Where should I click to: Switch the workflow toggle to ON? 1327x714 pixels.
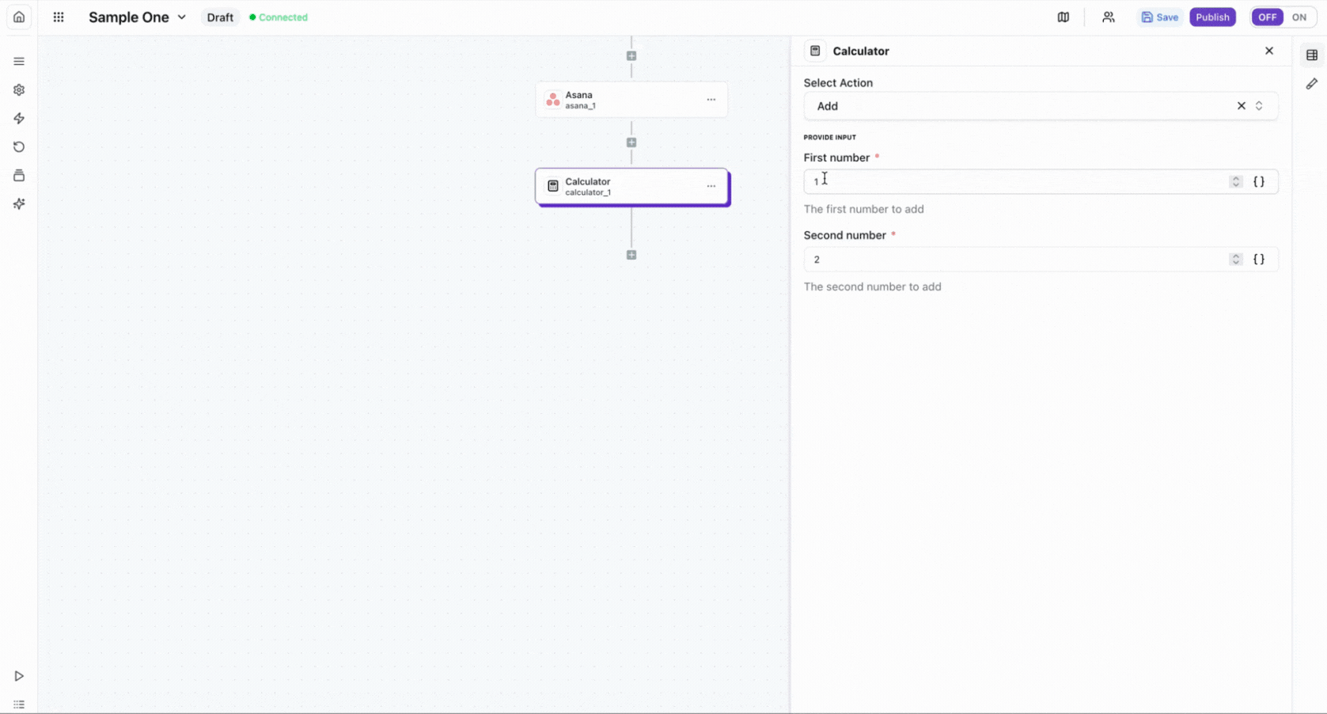[1299, 17]
